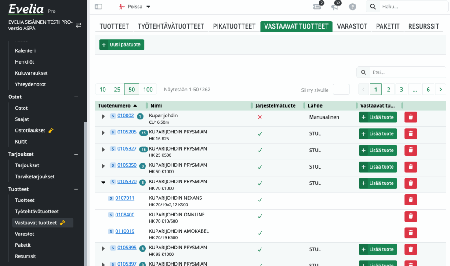The width and height of the screenshot is (450, 266).
Task: Click the S badge next to 0105205
Action: tap(112, 132)
